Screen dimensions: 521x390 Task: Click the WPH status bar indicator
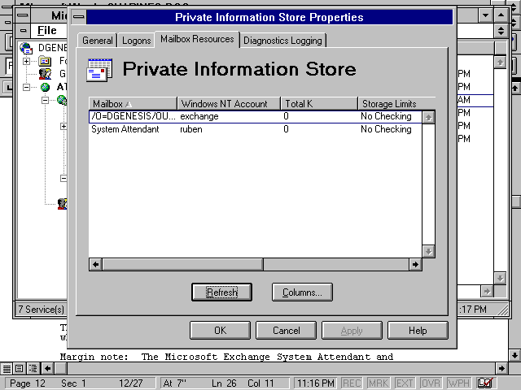point(458,383)
